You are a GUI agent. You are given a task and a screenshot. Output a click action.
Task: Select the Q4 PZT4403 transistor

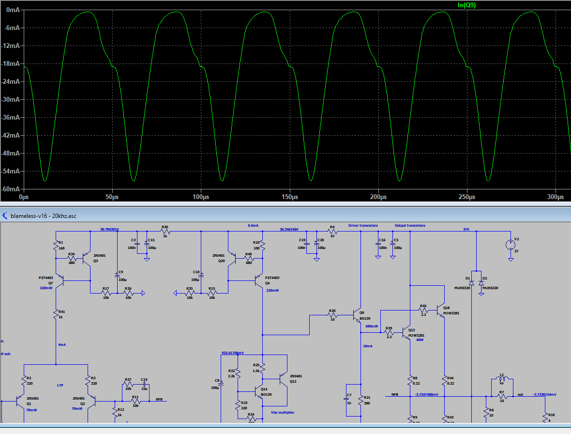coord(258,281)
